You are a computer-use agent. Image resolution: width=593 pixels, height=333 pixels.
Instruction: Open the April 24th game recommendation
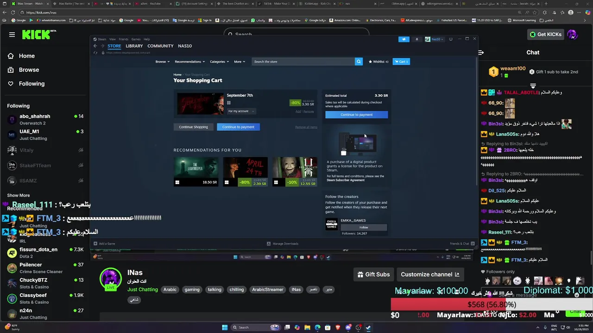(x=245, y=172)
